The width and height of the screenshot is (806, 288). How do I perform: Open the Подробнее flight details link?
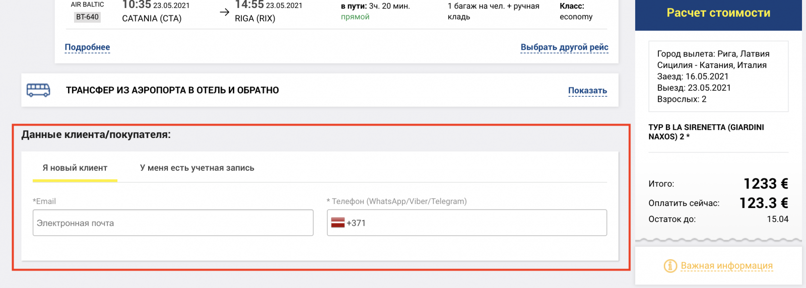coord(87,47)
